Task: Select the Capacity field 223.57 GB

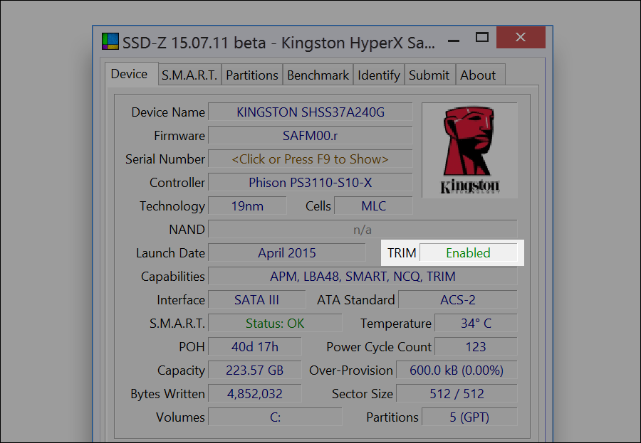Action: click(254, 370)
